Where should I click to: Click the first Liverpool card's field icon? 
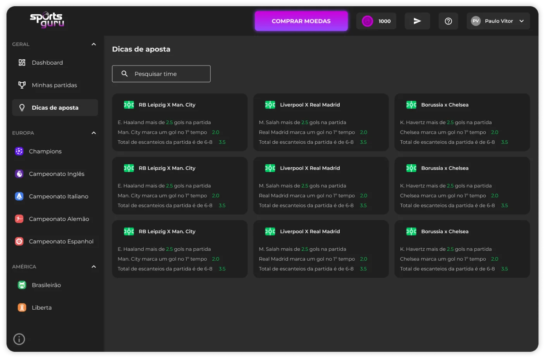[x=270, y=105]
